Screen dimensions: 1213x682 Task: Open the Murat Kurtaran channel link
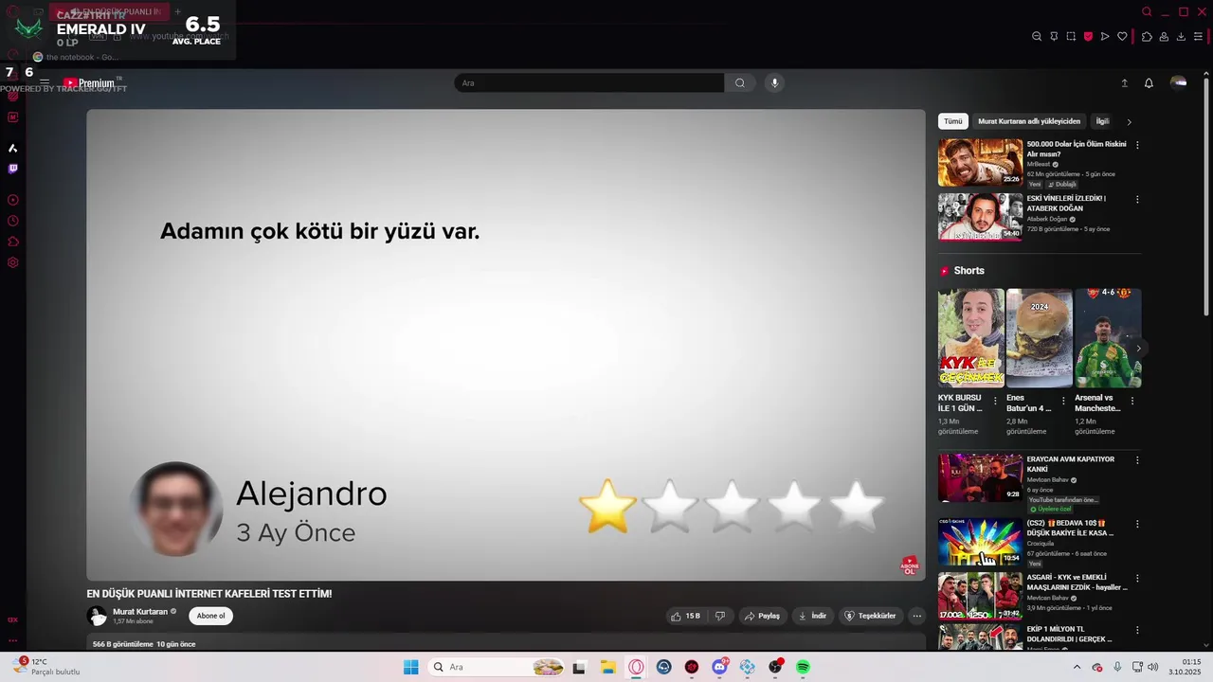140,612
